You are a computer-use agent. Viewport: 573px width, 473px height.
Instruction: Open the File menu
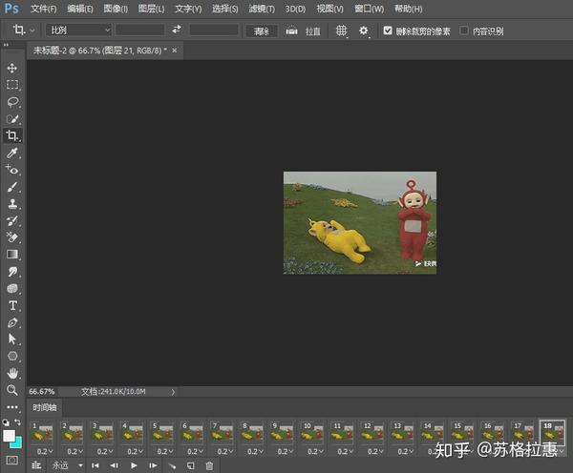pos(44,9)
